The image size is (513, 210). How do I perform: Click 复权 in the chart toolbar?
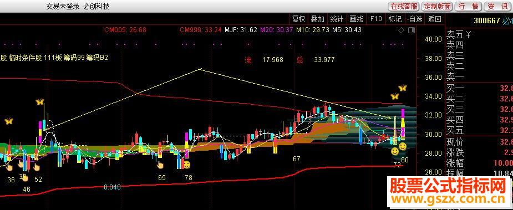[299, 19]
